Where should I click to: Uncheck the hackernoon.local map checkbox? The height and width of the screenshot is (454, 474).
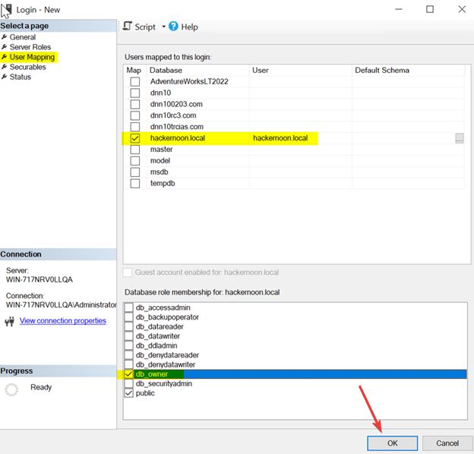(134, 138)
